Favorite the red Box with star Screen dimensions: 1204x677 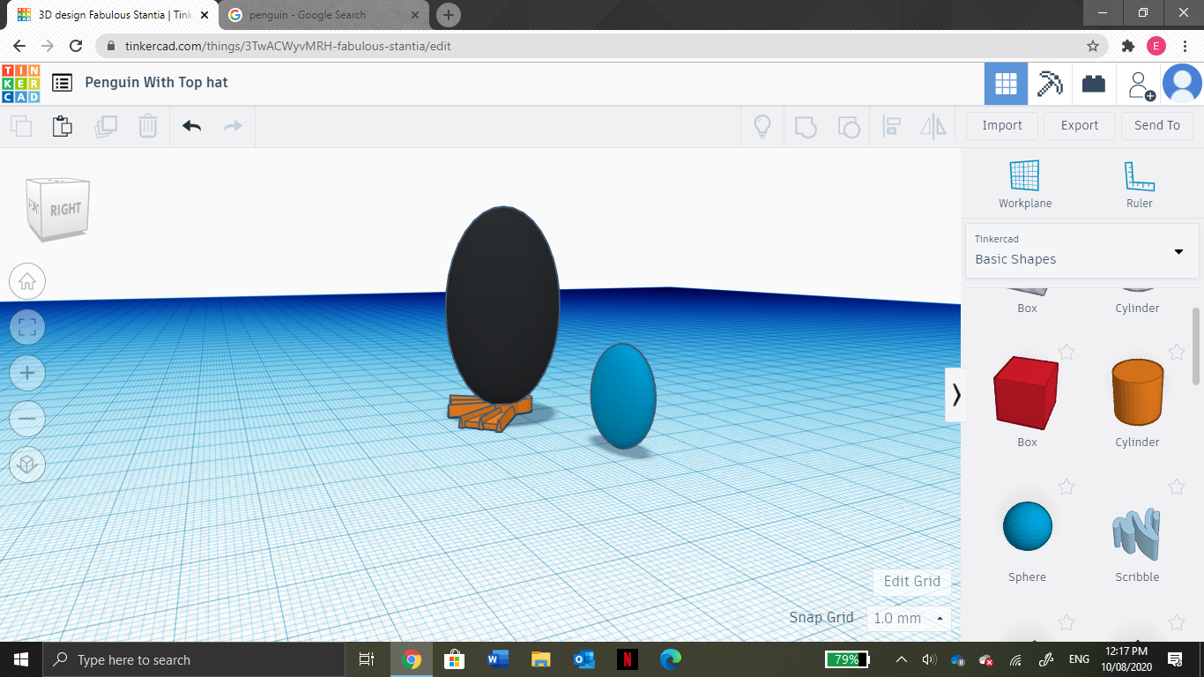tap(1067, 353)
